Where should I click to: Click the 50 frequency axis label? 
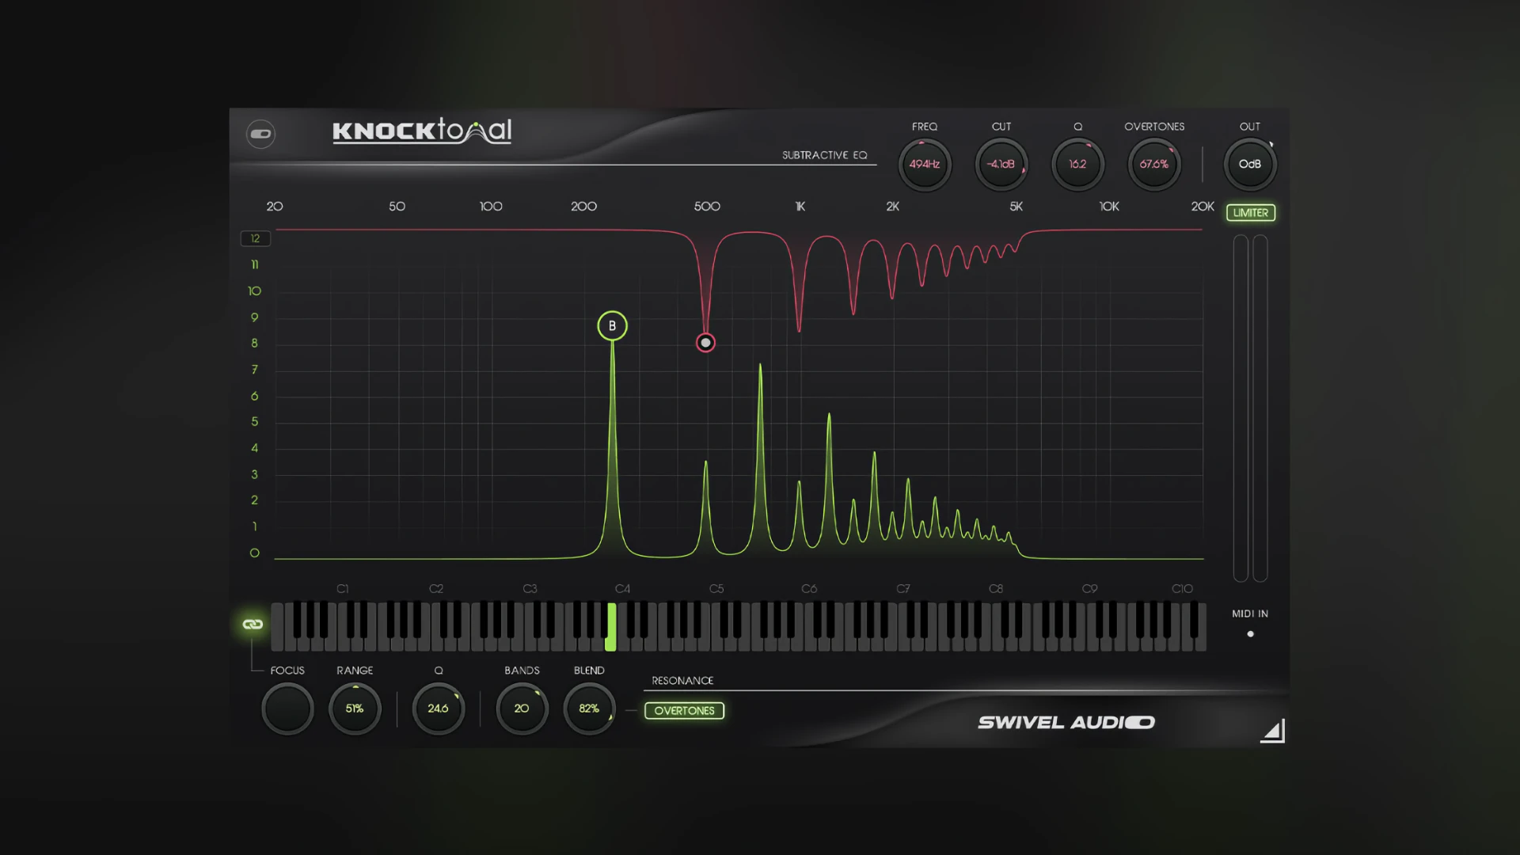pos(397,207)
